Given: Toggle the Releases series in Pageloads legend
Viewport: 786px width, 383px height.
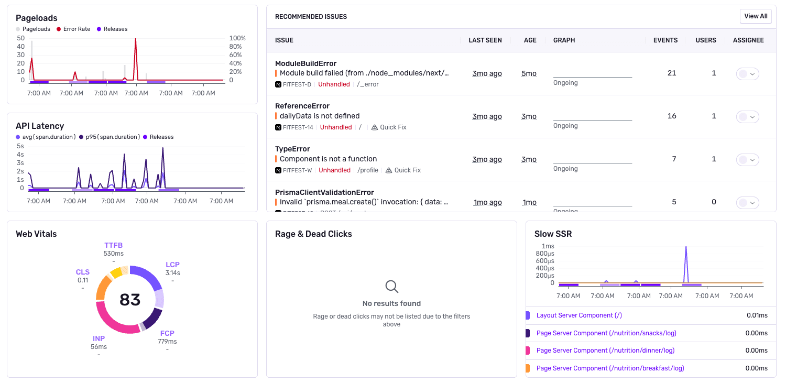Looking at the screenshot, I should pyautogui.click(x=112, y=29).
